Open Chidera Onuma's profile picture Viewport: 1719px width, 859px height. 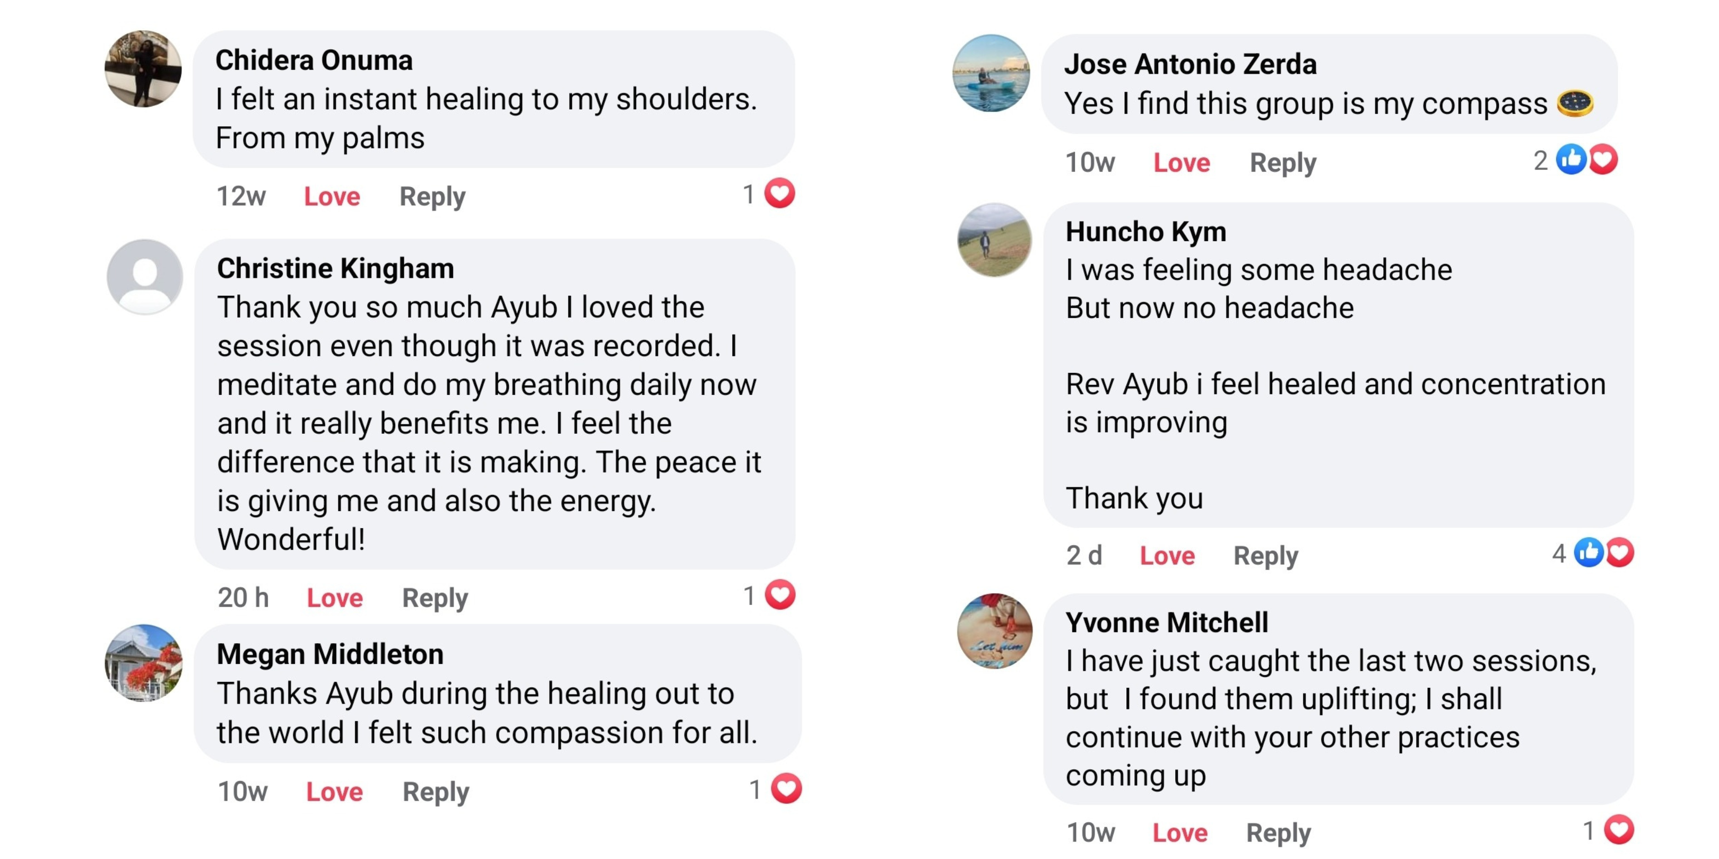[143, 69]
